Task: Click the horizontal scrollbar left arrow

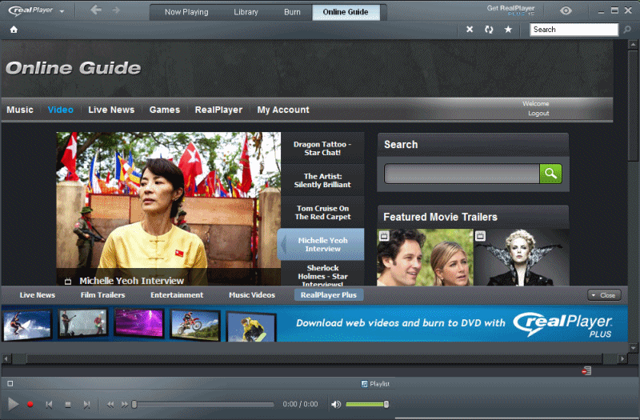Action: pos(6,358)
